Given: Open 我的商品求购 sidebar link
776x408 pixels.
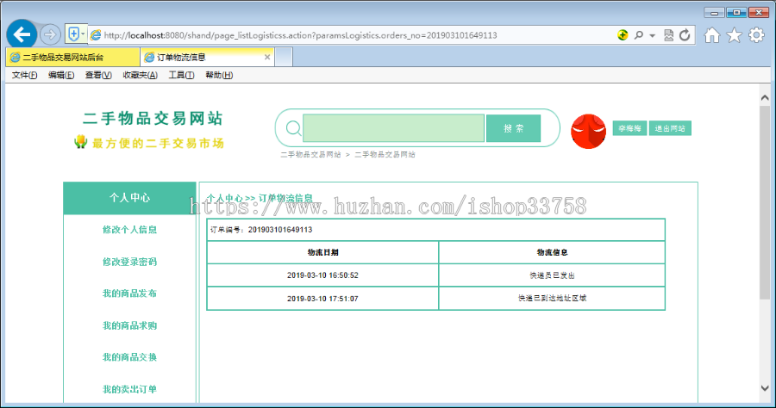Looking at the screenshot, I should (x=129, y=325).
